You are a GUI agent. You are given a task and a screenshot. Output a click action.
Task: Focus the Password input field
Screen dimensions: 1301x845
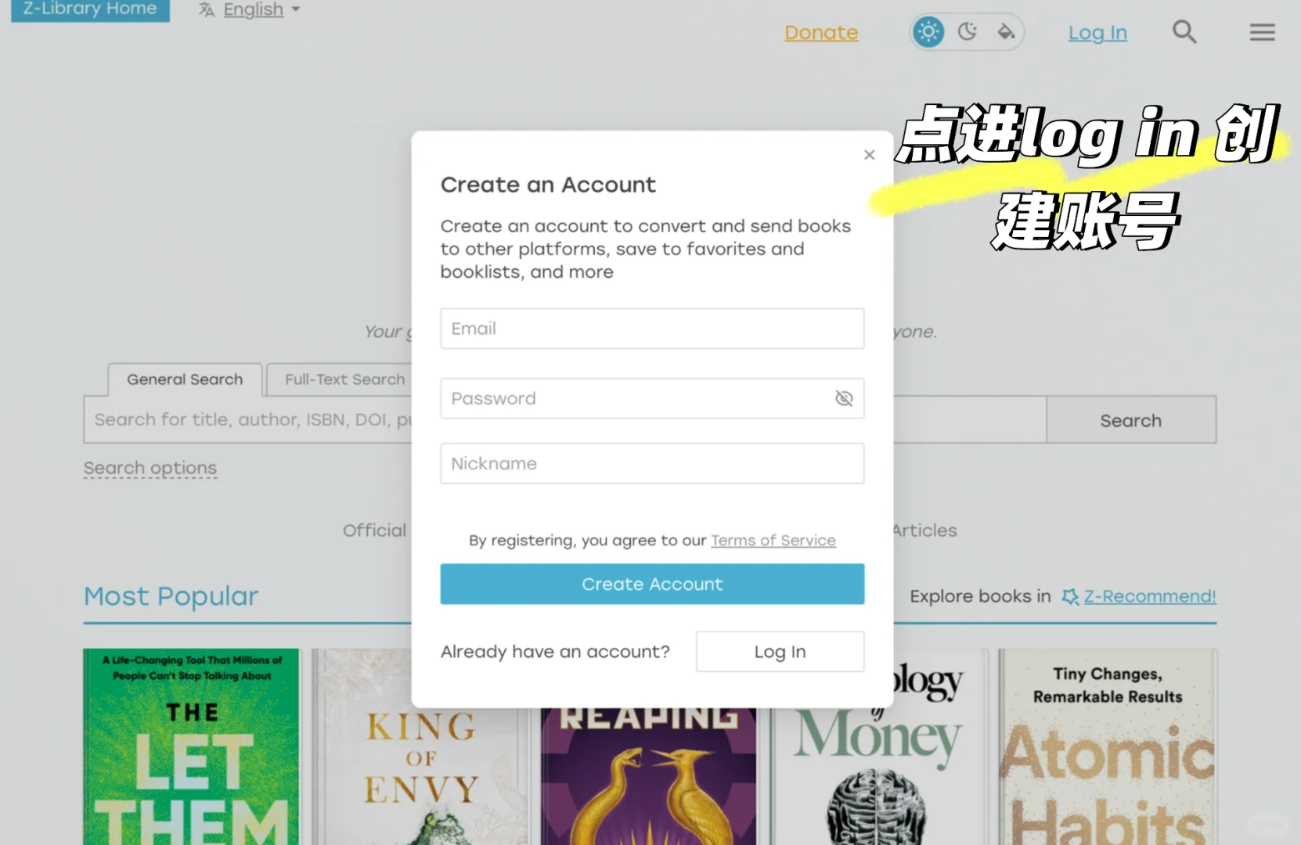[652, 398]
